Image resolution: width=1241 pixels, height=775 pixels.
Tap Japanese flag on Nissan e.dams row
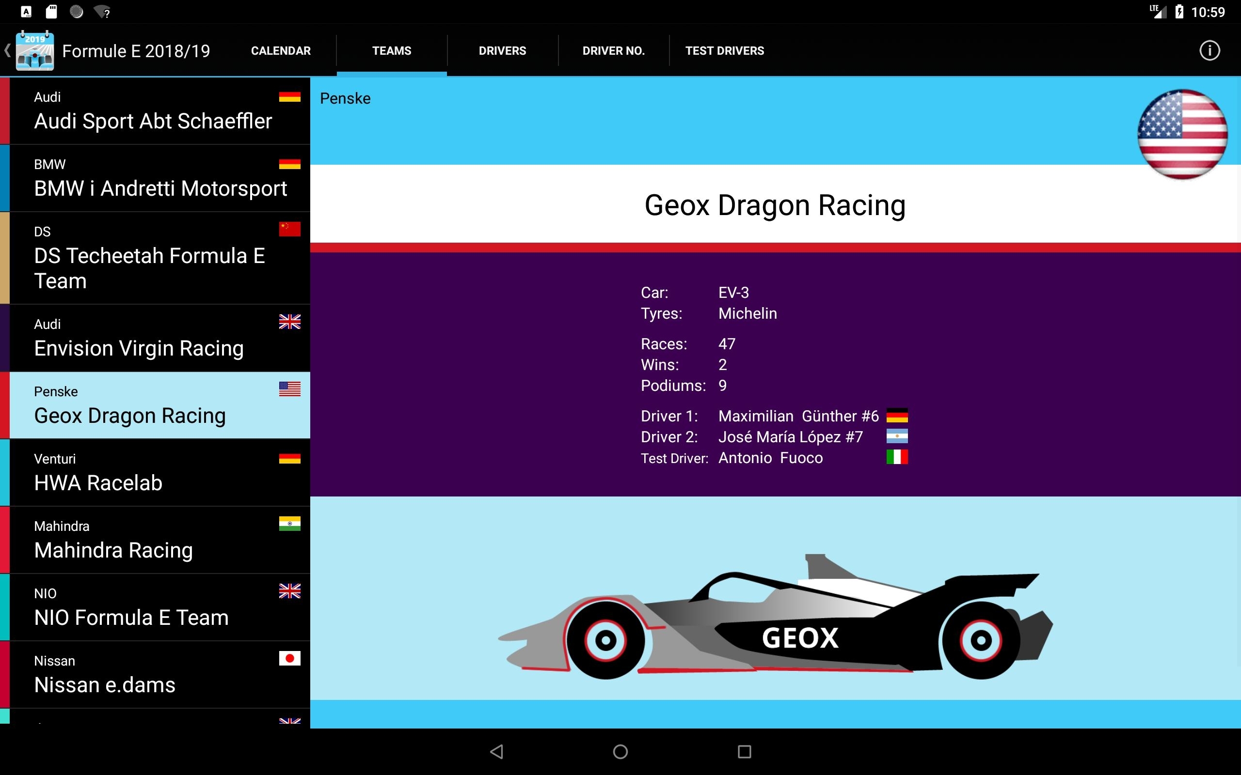290,658
